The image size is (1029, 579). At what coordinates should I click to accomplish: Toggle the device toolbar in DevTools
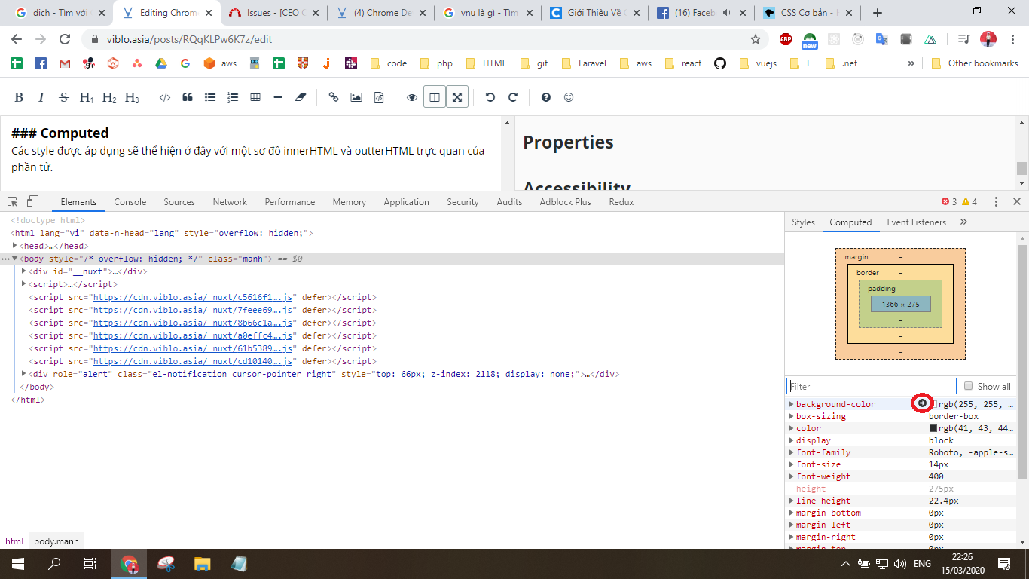point(32,202)
